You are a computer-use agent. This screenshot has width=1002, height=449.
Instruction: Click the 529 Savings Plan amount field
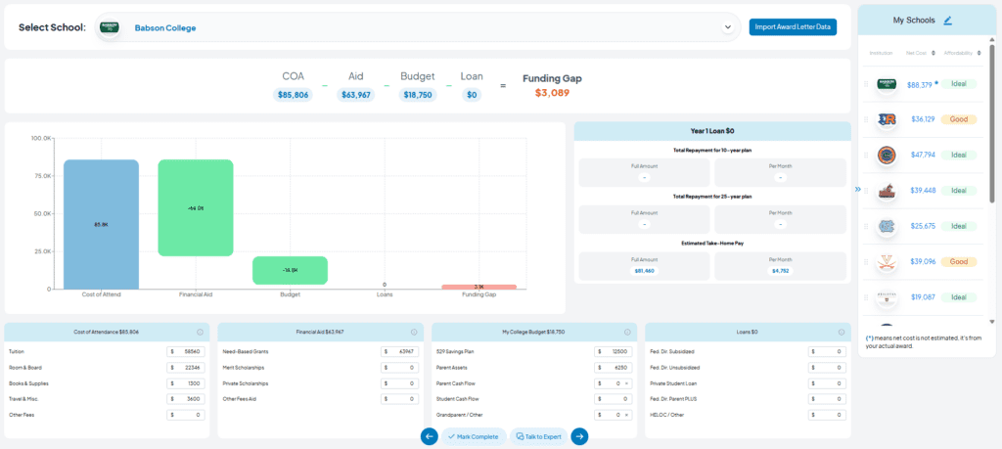[614, 352]
